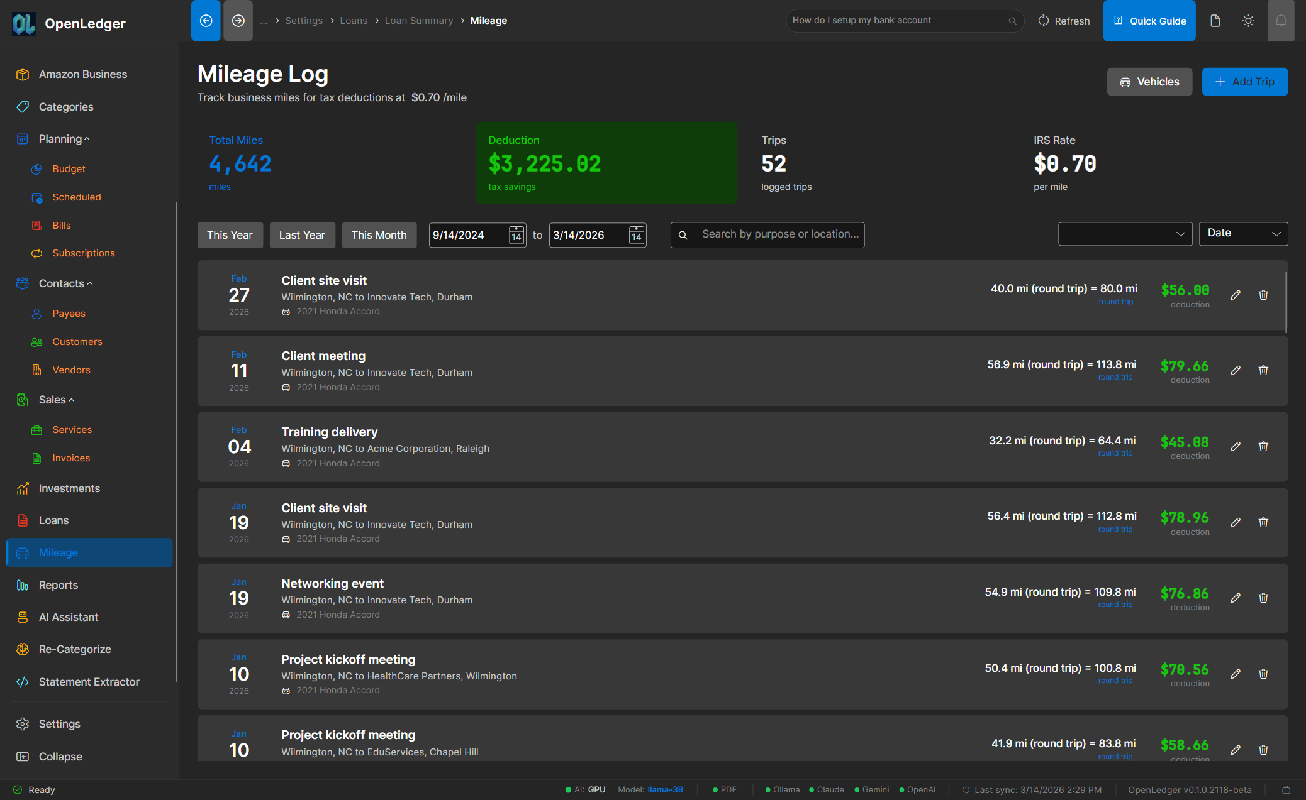Toggle the light/dark theme icon

[x=1248, y=20]
